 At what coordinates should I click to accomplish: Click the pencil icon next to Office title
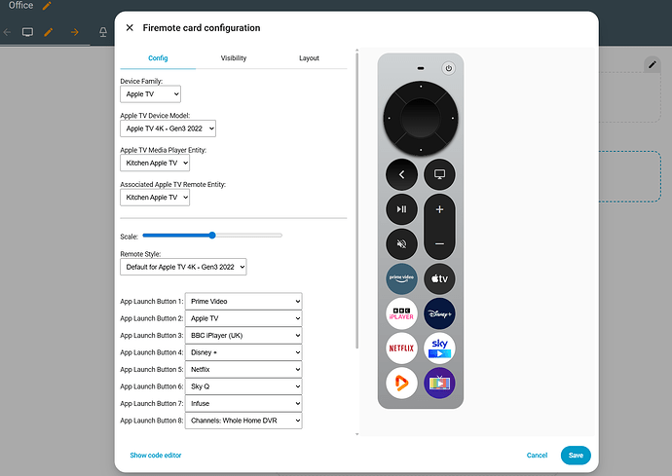coord(47,6)
